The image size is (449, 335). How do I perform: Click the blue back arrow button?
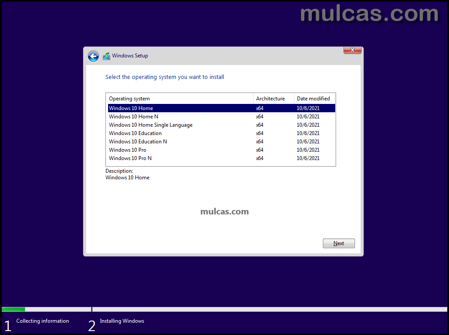[93, 56]
